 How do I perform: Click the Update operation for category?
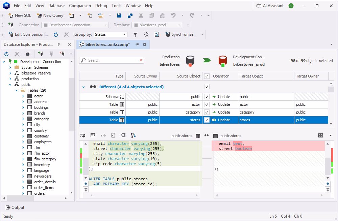[x=224, y=112]
